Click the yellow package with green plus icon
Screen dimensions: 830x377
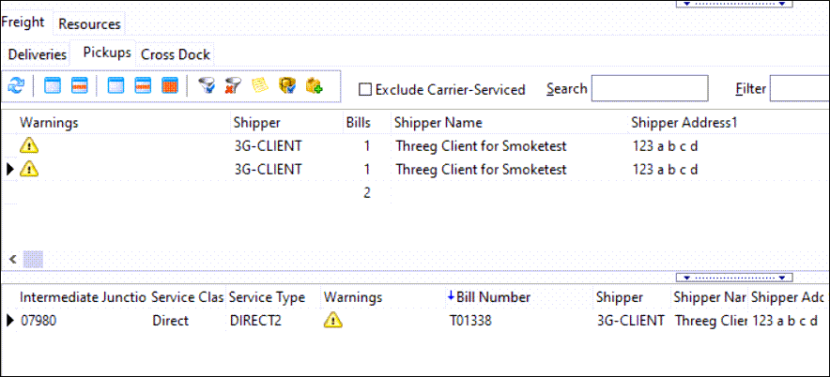click(315, 86)
